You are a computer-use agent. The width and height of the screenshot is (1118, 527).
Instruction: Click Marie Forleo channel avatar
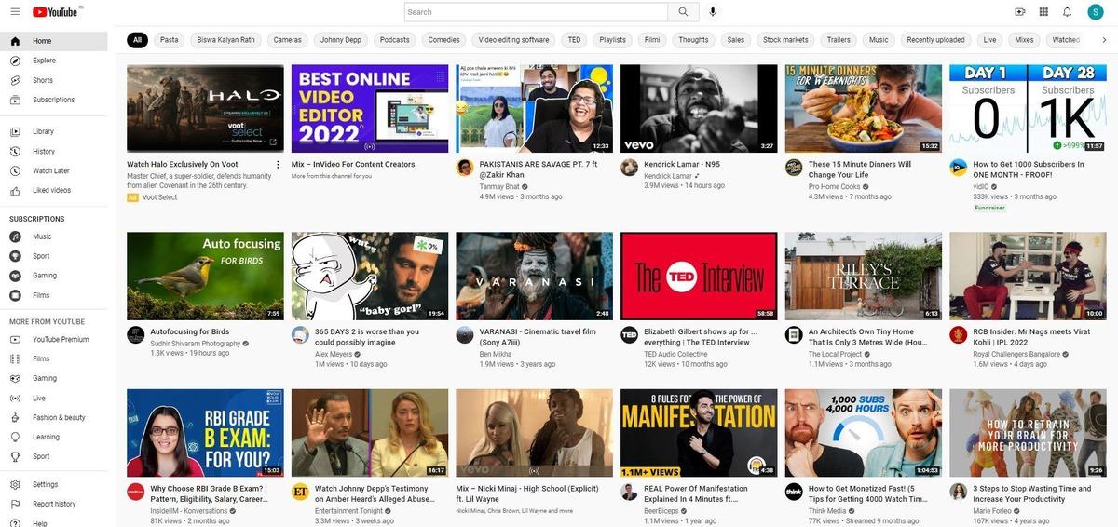coord(959,492)
